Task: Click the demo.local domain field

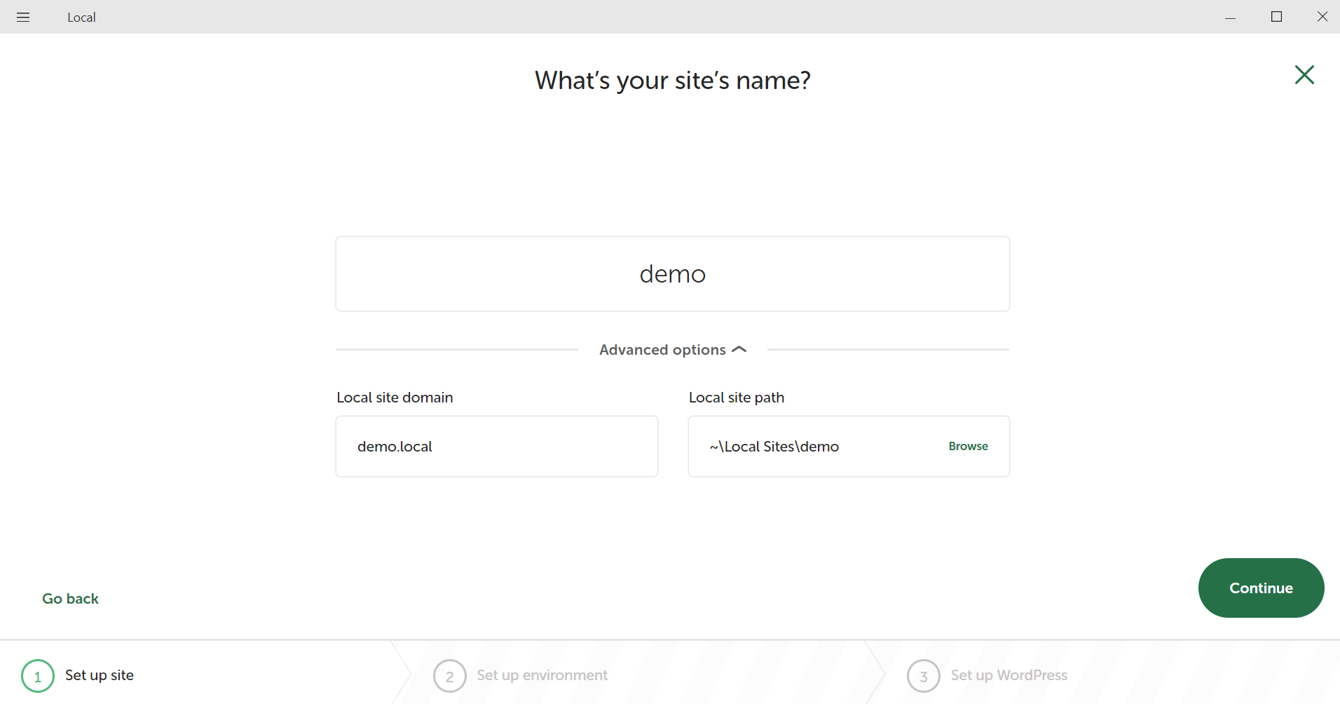Action: (496, 446)
